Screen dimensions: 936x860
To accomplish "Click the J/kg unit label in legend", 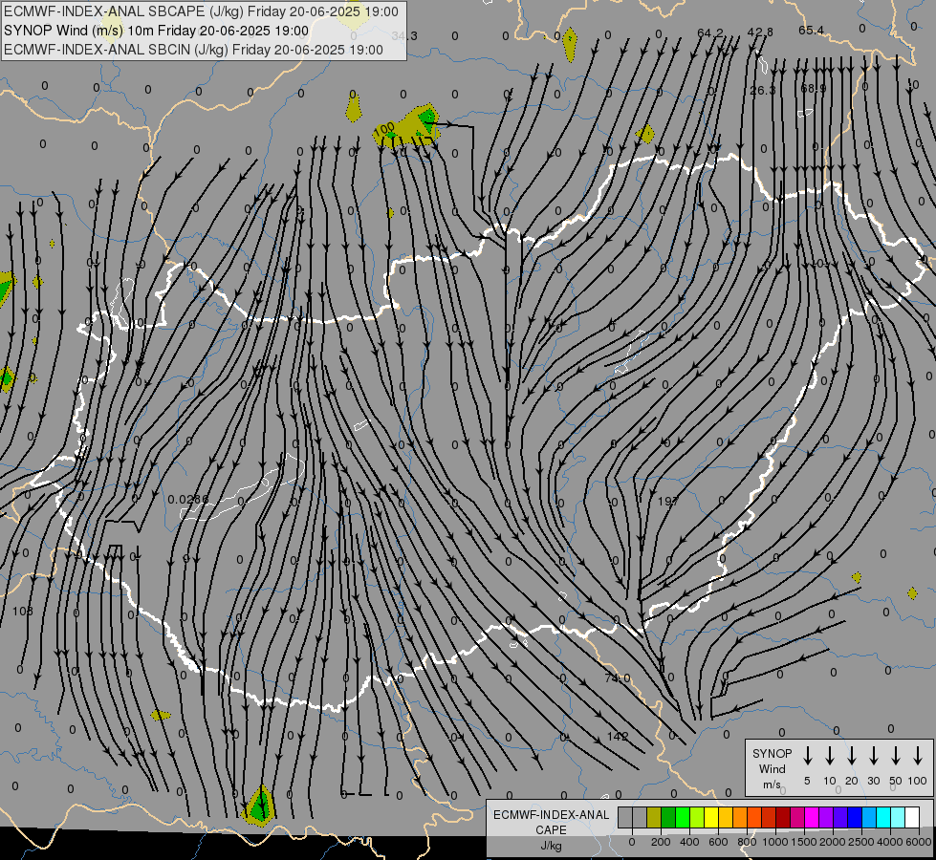I will point(551,846).
